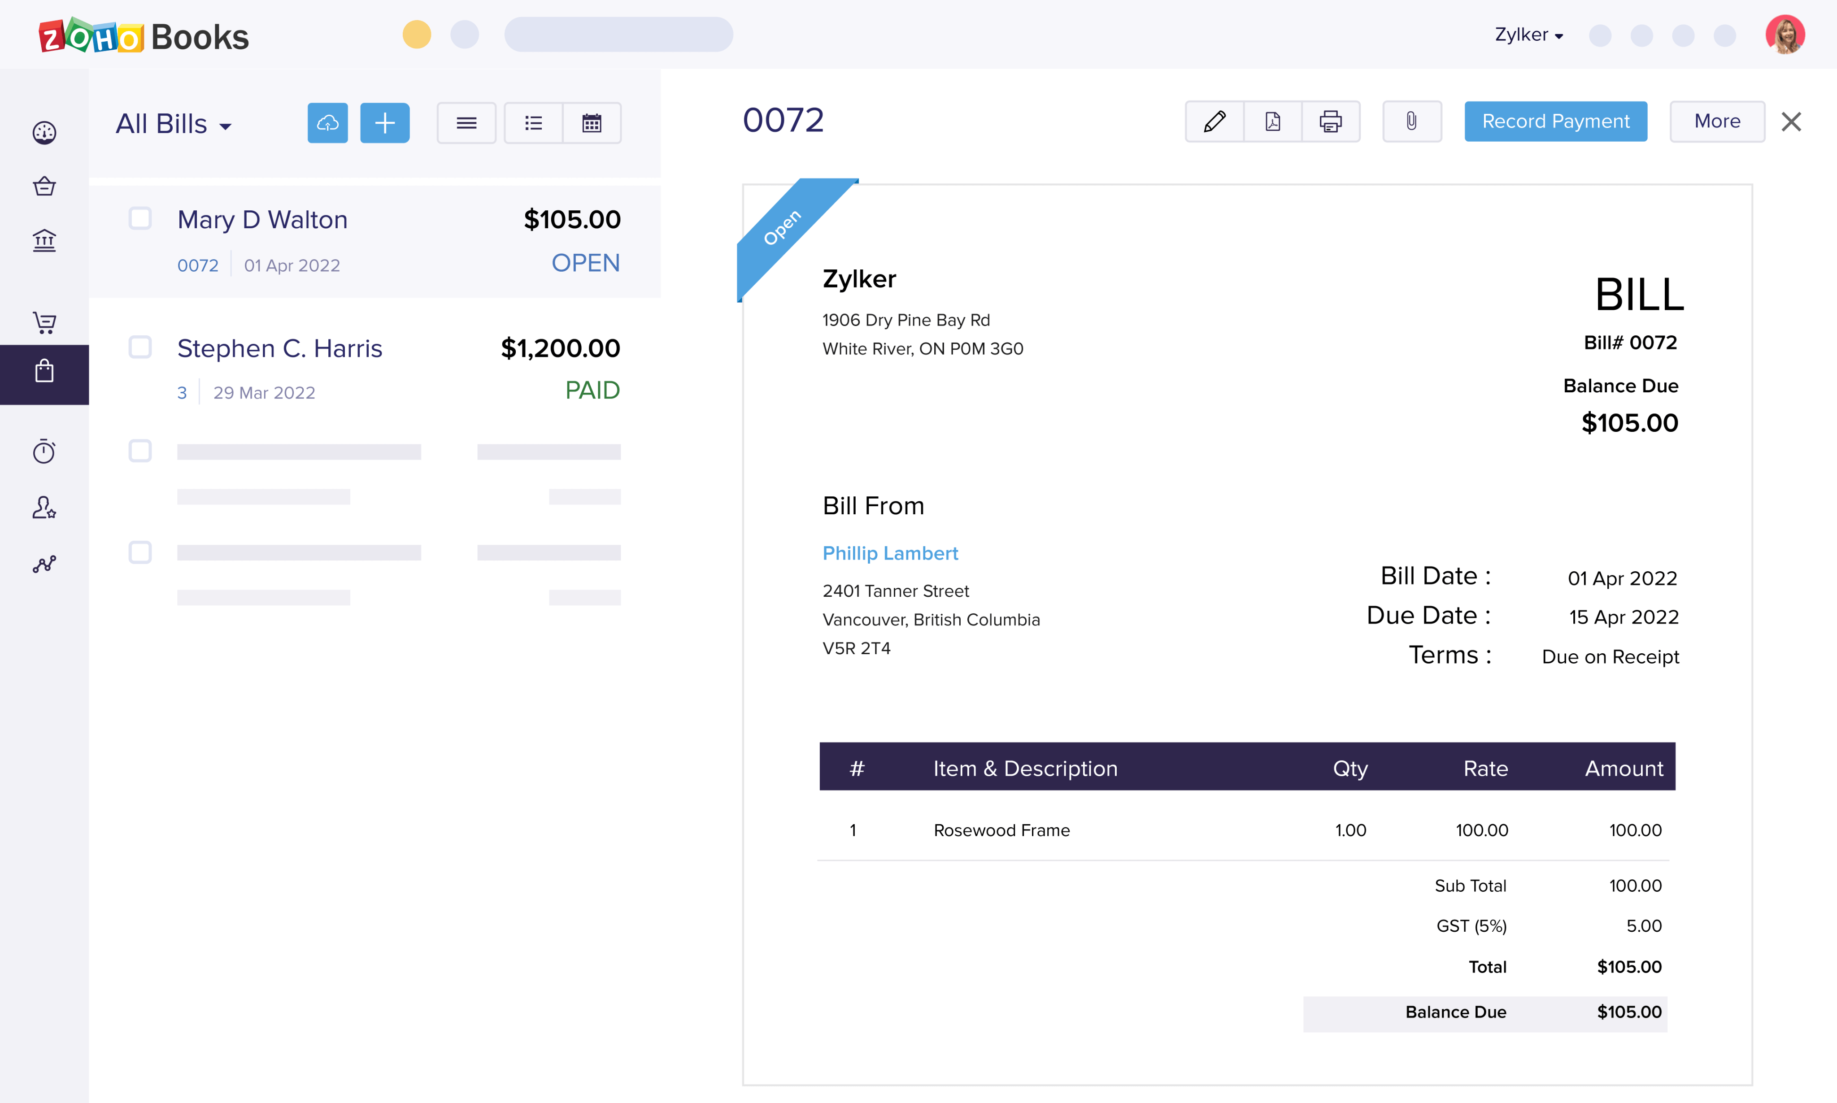Click the Due on Receipt terms value

pos(1610,657)
